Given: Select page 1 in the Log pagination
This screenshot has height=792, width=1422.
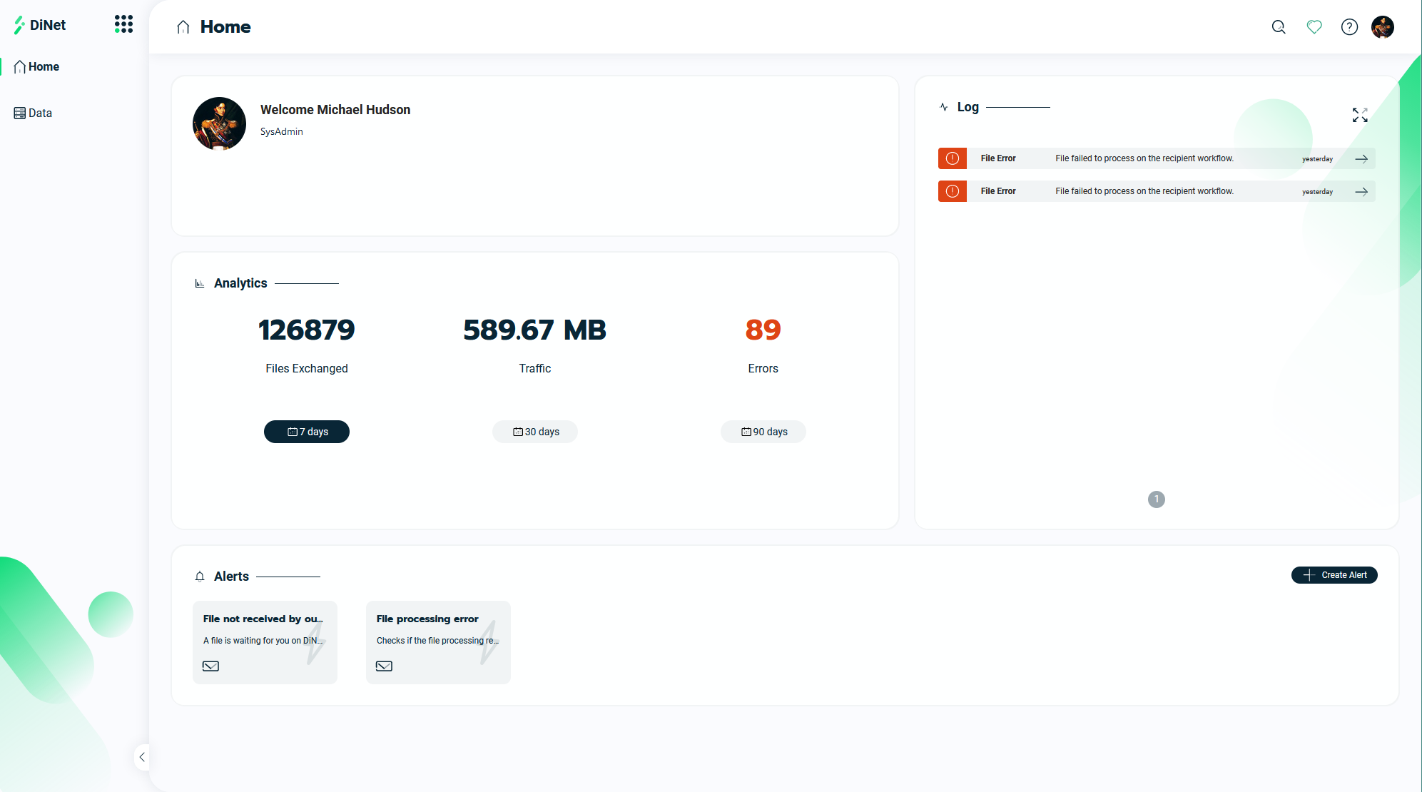Looking at the screenshot, I should tap(1156, 499).
